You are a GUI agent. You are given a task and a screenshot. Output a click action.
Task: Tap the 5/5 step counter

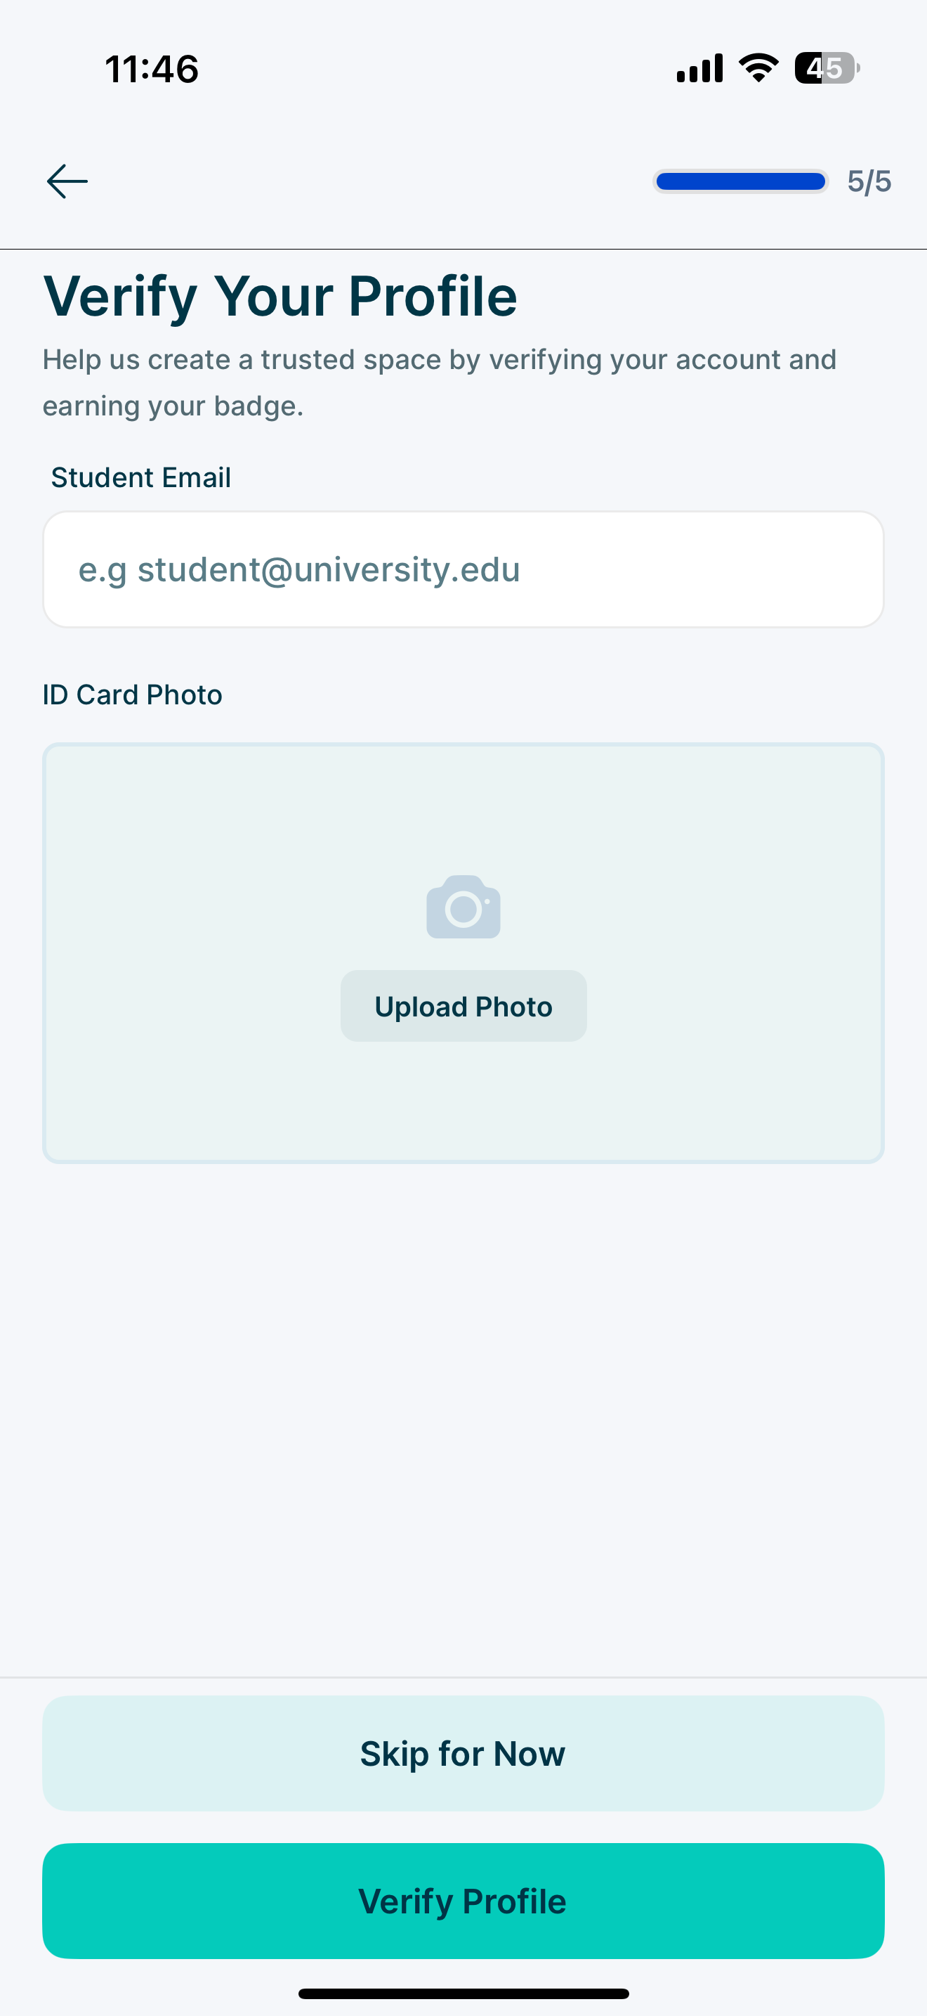click(869, 181)
